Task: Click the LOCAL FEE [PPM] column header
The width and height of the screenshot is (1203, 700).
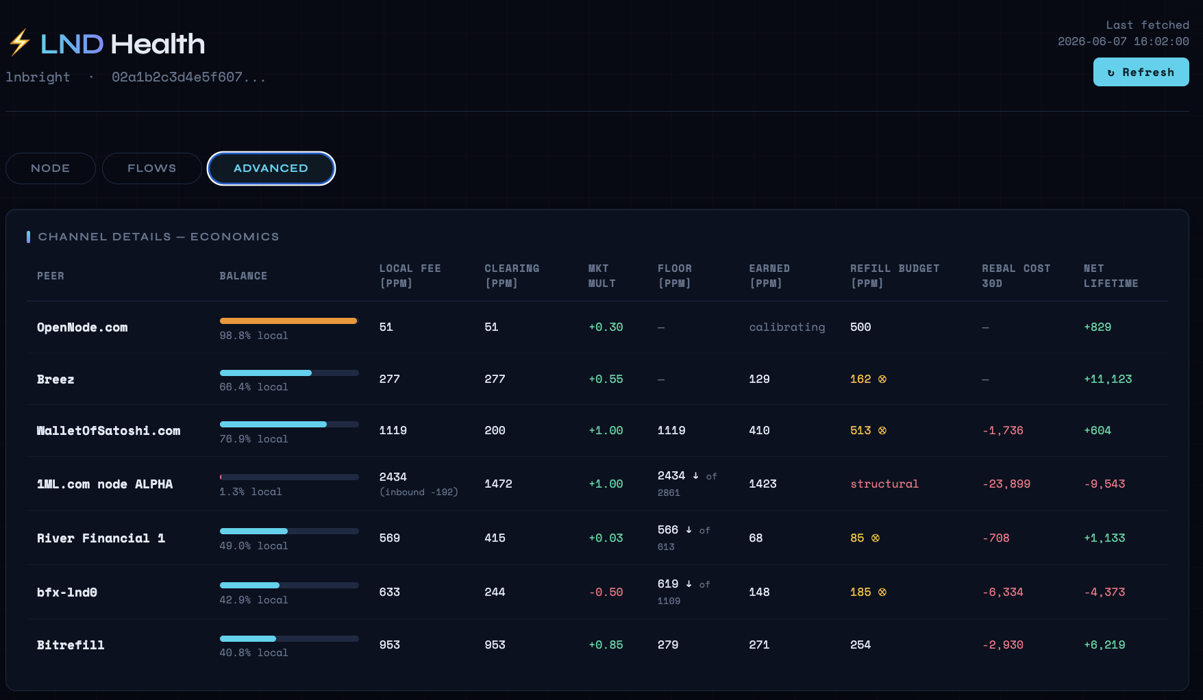Action: tap(410, 276)
